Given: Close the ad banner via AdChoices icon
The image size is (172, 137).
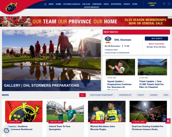Looking at the screenshot, I should click(x=170, y=17).
